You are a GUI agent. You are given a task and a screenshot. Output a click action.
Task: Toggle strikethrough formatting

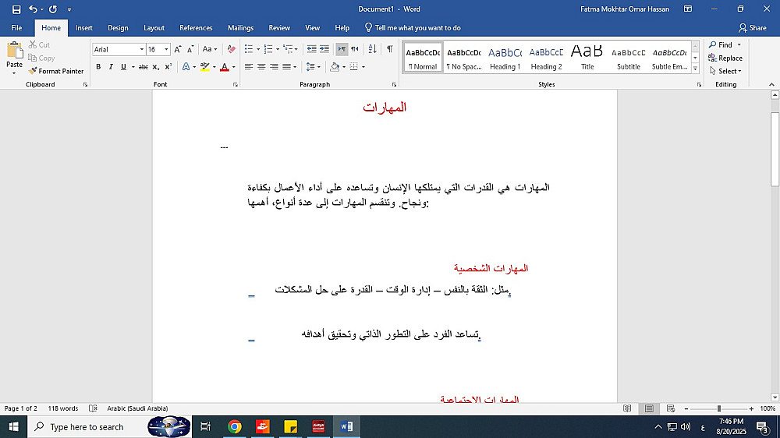pos(144,66)
